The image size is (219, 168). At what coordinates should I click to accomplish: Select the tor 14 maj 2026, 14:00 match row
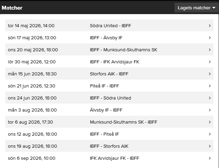[109, 25]
